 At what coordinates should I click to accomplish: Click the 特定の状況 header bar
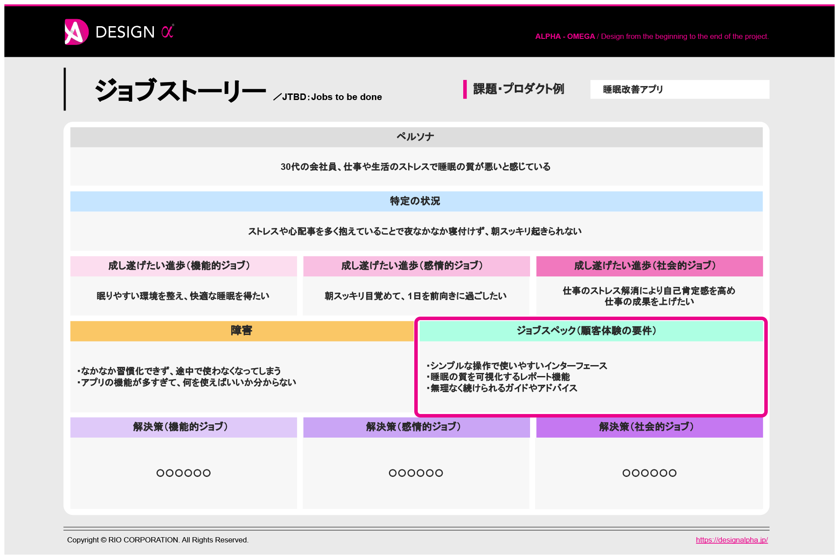pos(416,201)
